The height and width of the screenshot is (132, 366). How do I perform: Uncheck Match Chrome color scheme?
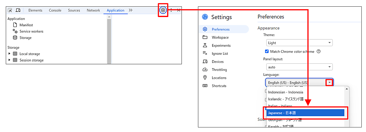267,51
